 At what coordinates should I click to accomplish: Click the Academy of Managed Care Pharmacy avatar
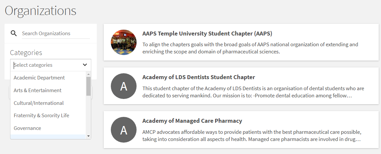click(x=124, y=130)
